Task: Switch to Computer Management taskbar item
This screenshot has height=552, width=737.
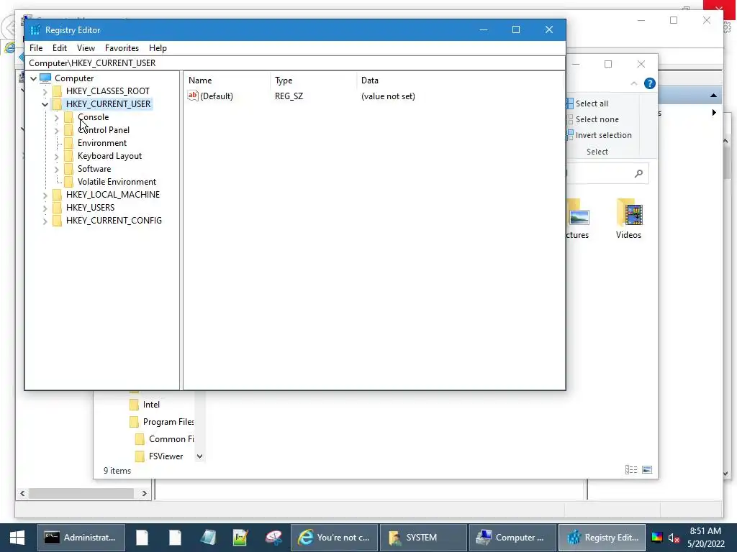Action: 512,538
